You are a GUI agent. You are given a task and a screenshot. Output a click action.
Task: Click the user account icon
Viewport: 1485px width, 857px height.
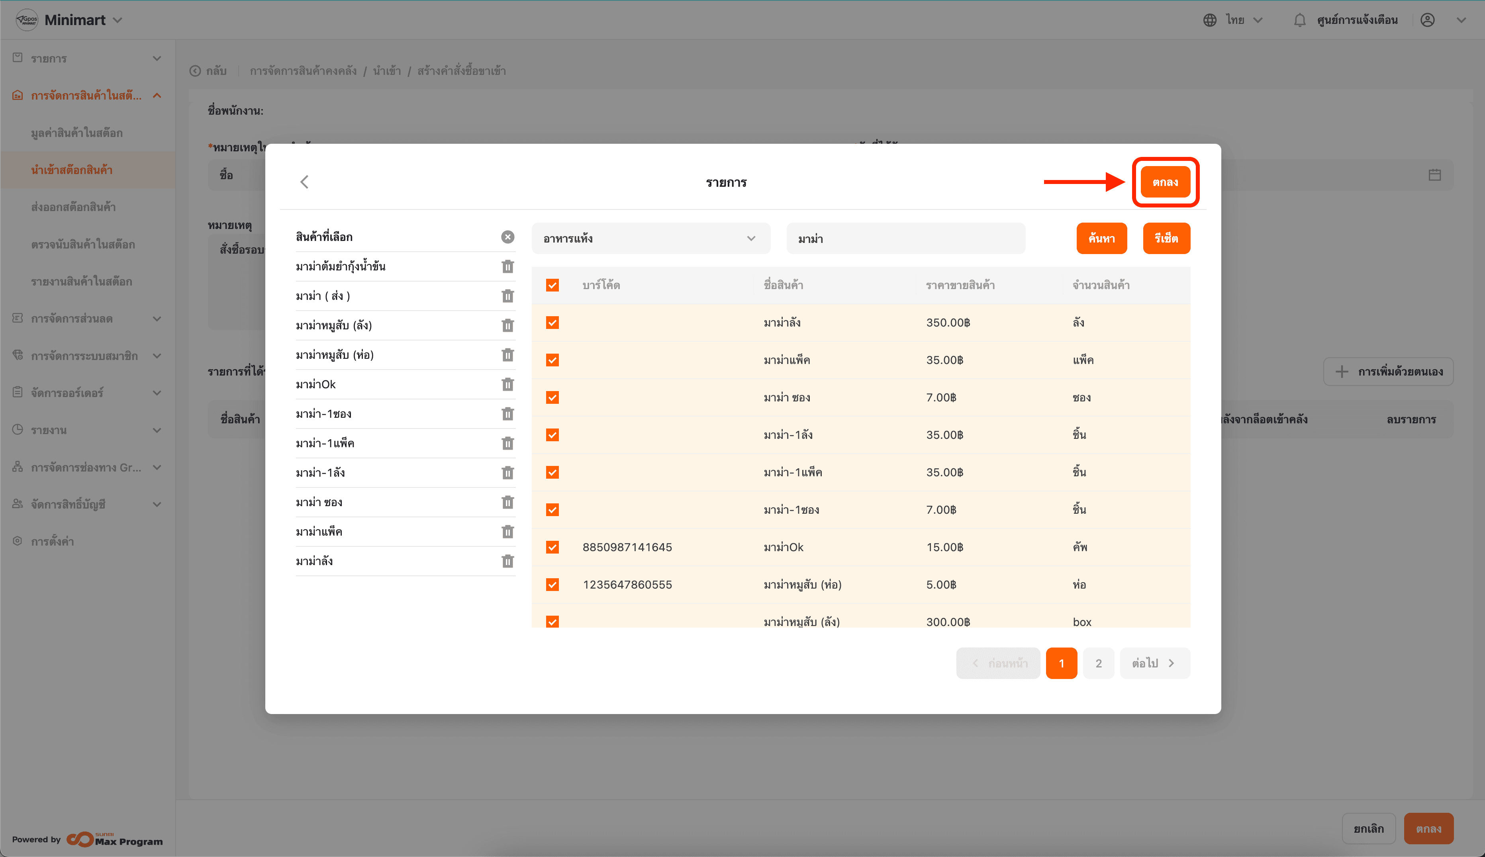(1427, 20)
